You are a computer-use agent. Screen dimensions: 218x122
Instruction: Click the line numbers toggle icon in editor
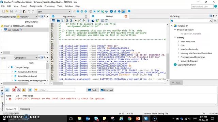103,21
